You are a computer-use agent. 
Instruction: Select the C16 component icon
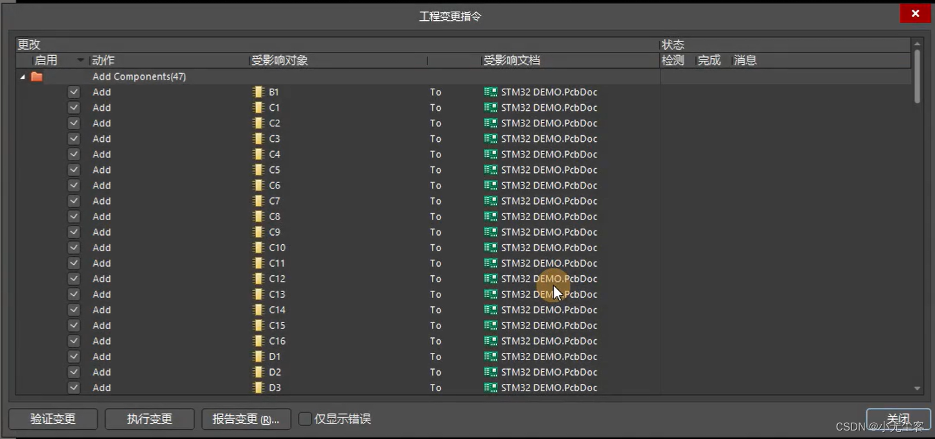pos(258,341)
